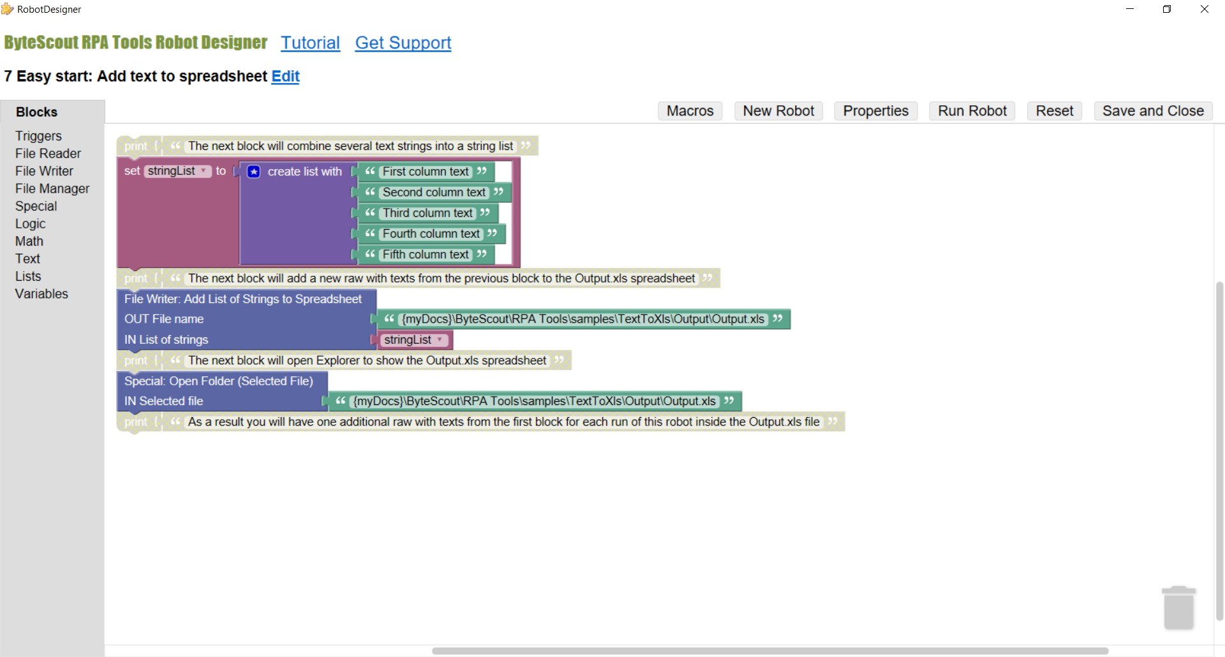This screenshot has height=657, width=1225.
Task: Open the Macros dialog
Action: click(690, 110)
